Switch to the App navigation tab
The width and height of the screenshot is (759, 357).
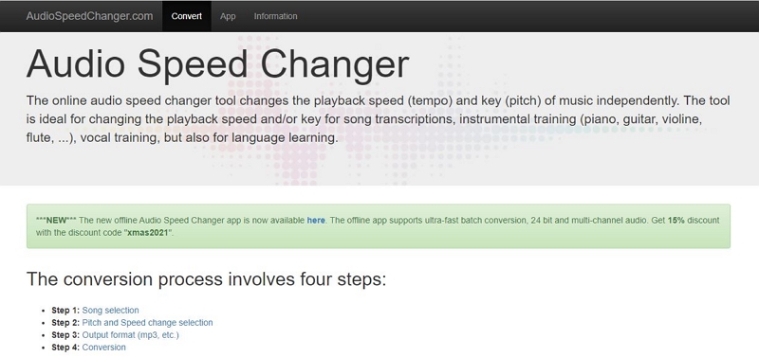coord(228,16)
